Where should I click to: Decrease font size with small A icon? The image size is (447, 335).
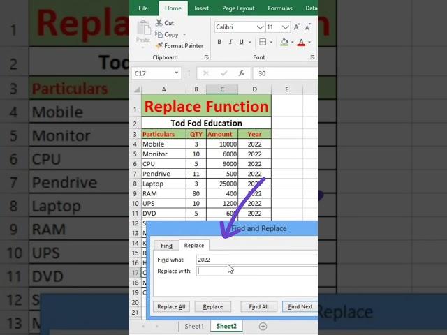307,27
